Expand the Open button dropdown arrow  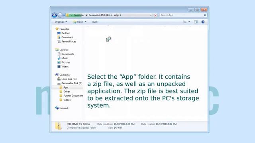tap(86, 22)
